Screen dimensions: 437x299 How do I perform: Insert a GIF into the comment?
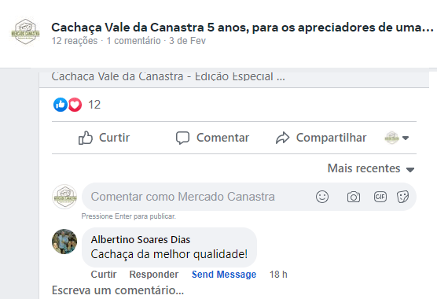pos(380,197)
